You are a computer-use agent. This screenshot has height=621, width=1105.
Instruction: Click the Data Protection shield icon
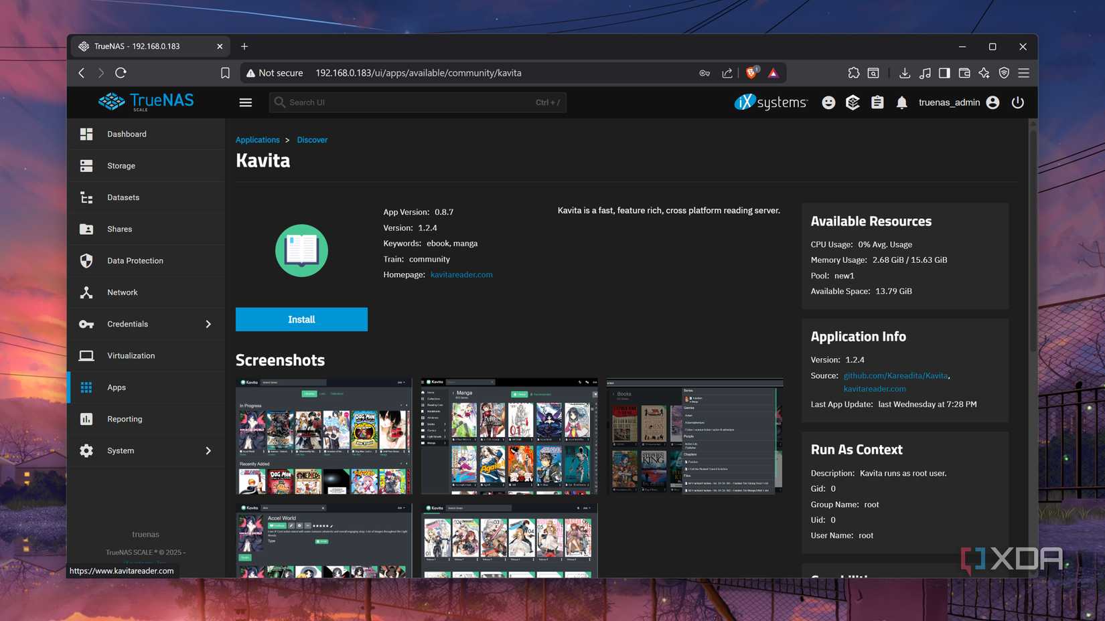pos(86,260)
